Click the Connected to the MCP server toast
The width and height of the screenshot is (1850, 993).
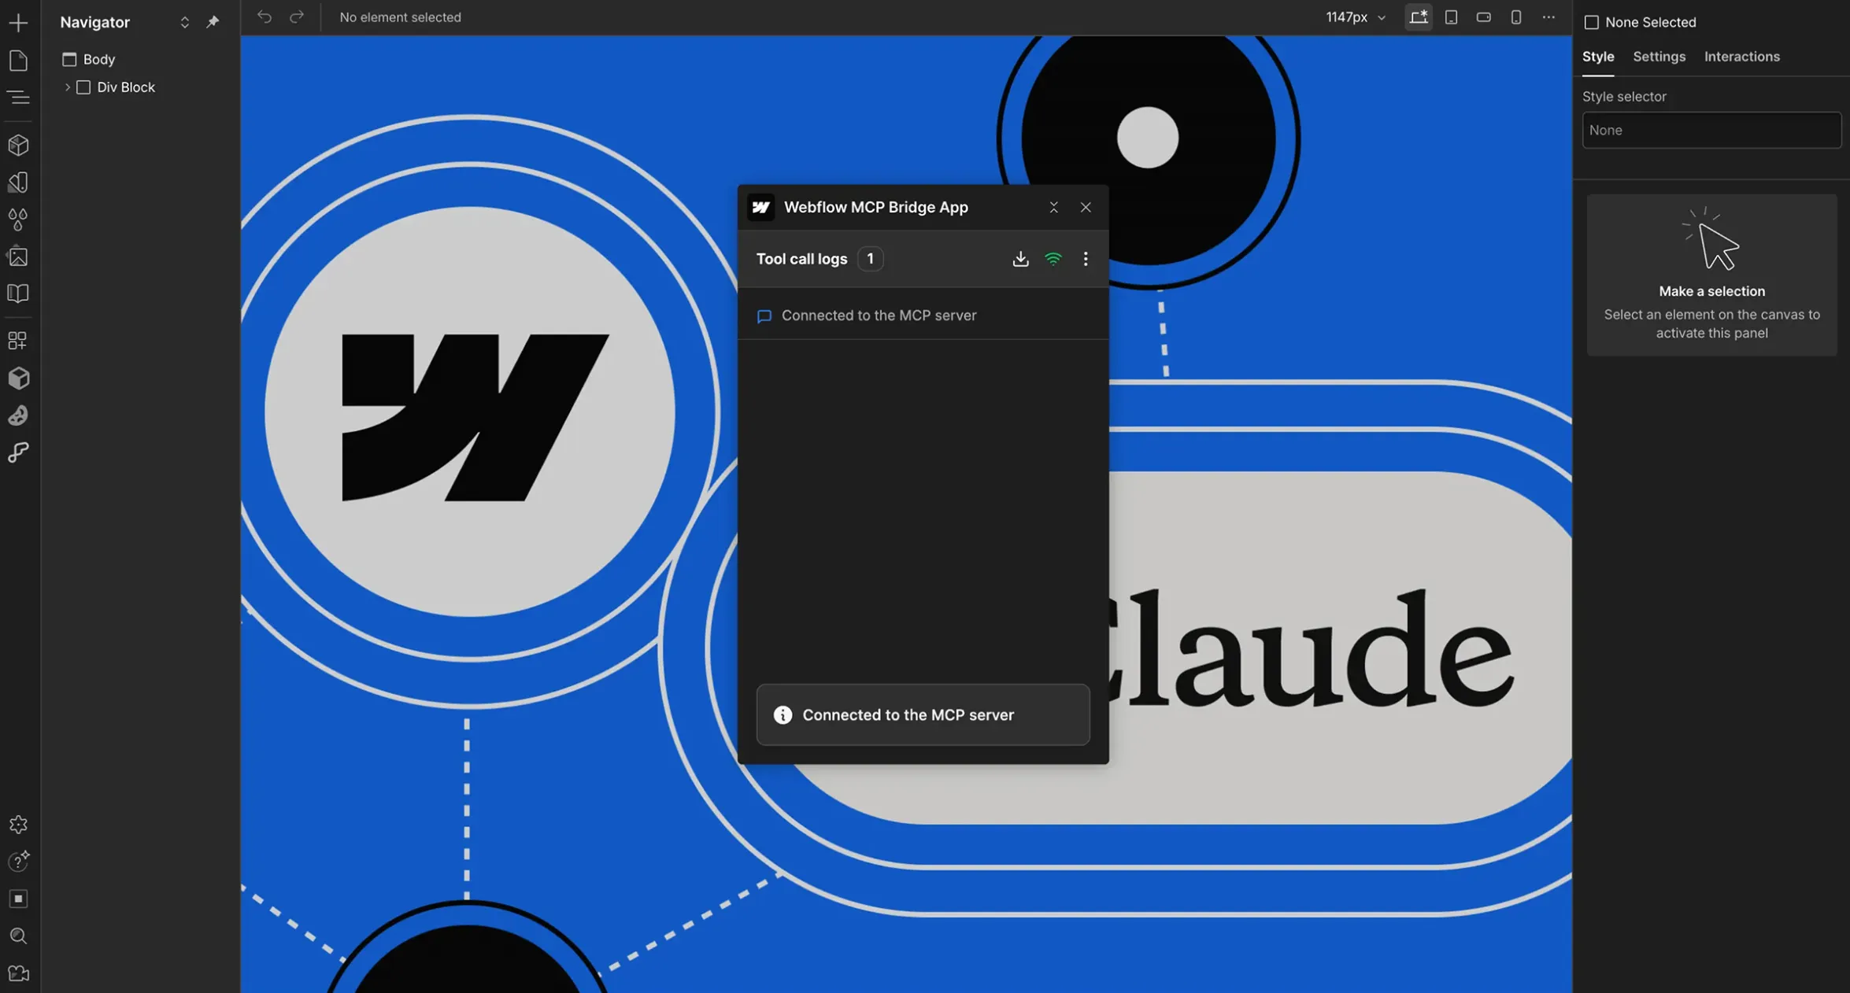tap(923, 714)
